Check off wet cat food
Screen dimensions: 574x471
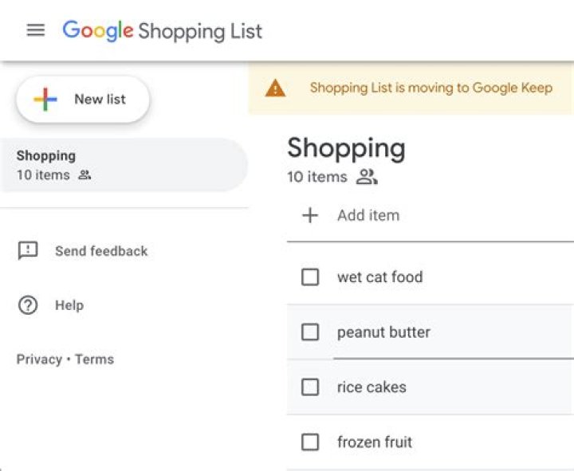pos(310,277)
